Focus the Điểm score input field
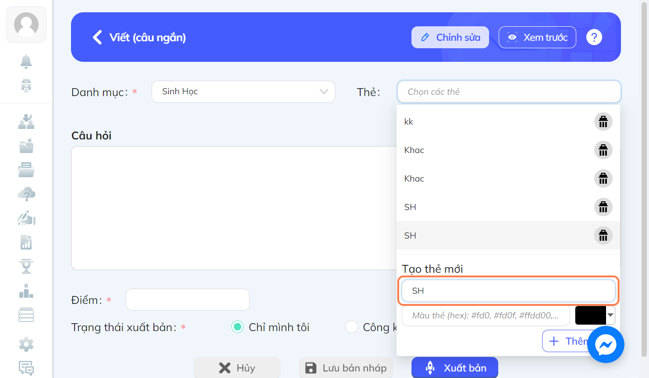649x378 pixels. point(188,300)
